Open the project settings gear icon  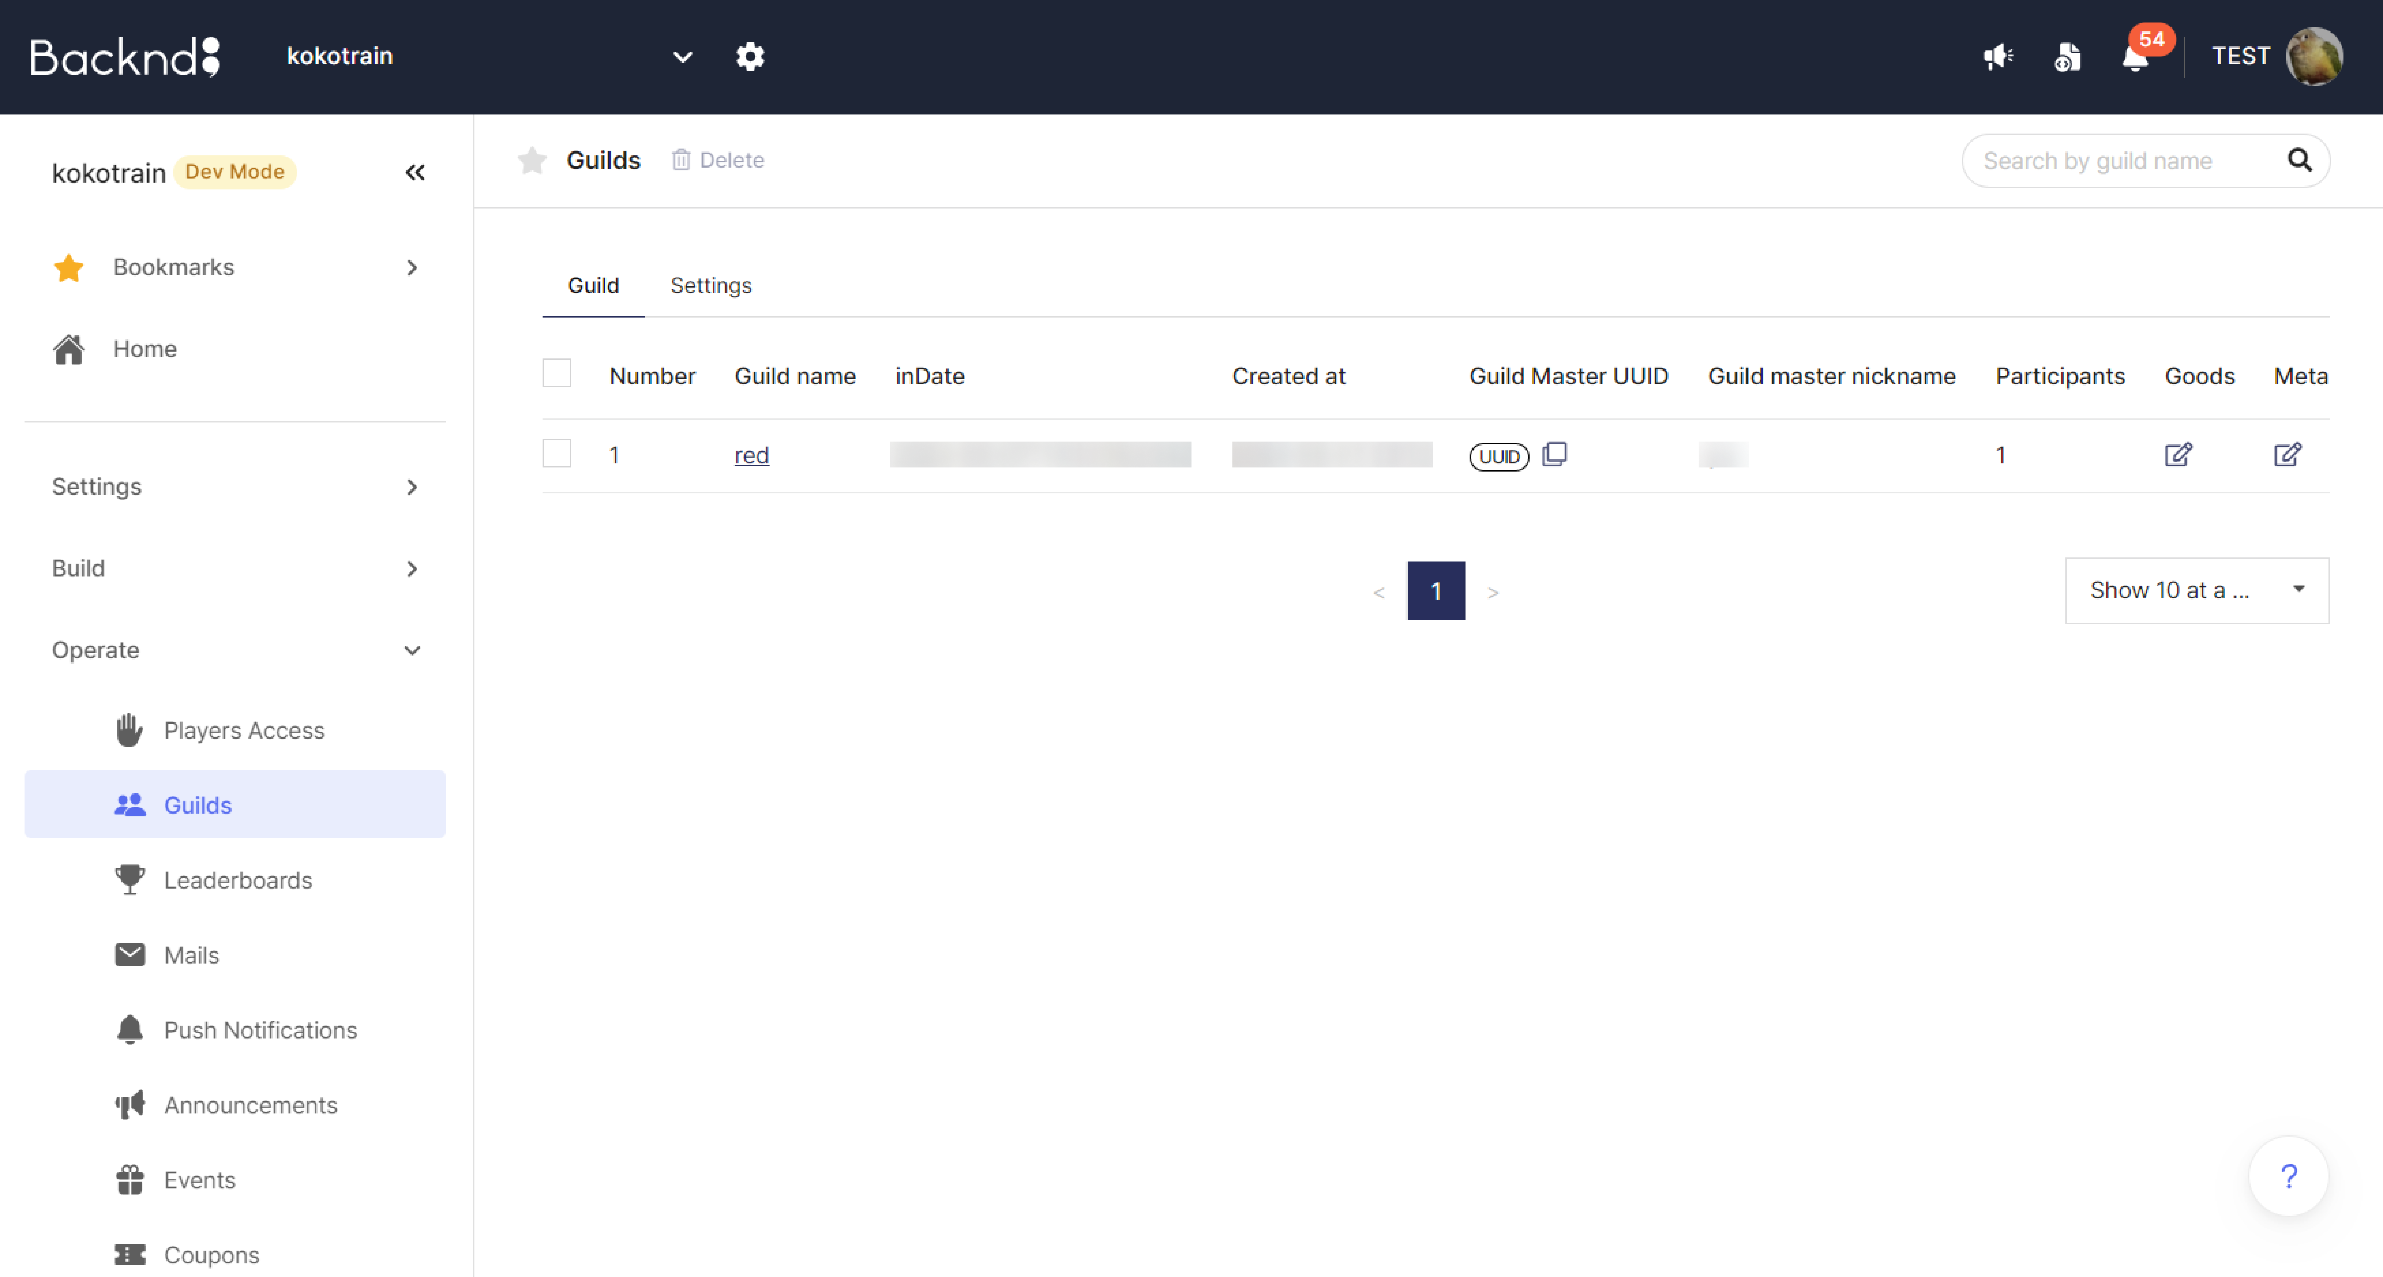[x=749, y=57]
